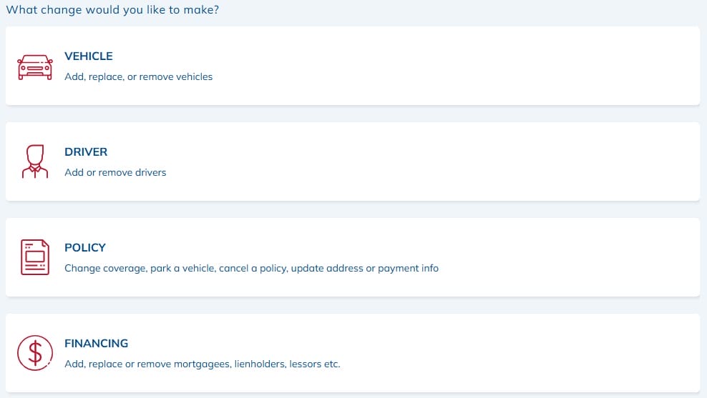Pick the option to cancel a policy

click(251, 268)
